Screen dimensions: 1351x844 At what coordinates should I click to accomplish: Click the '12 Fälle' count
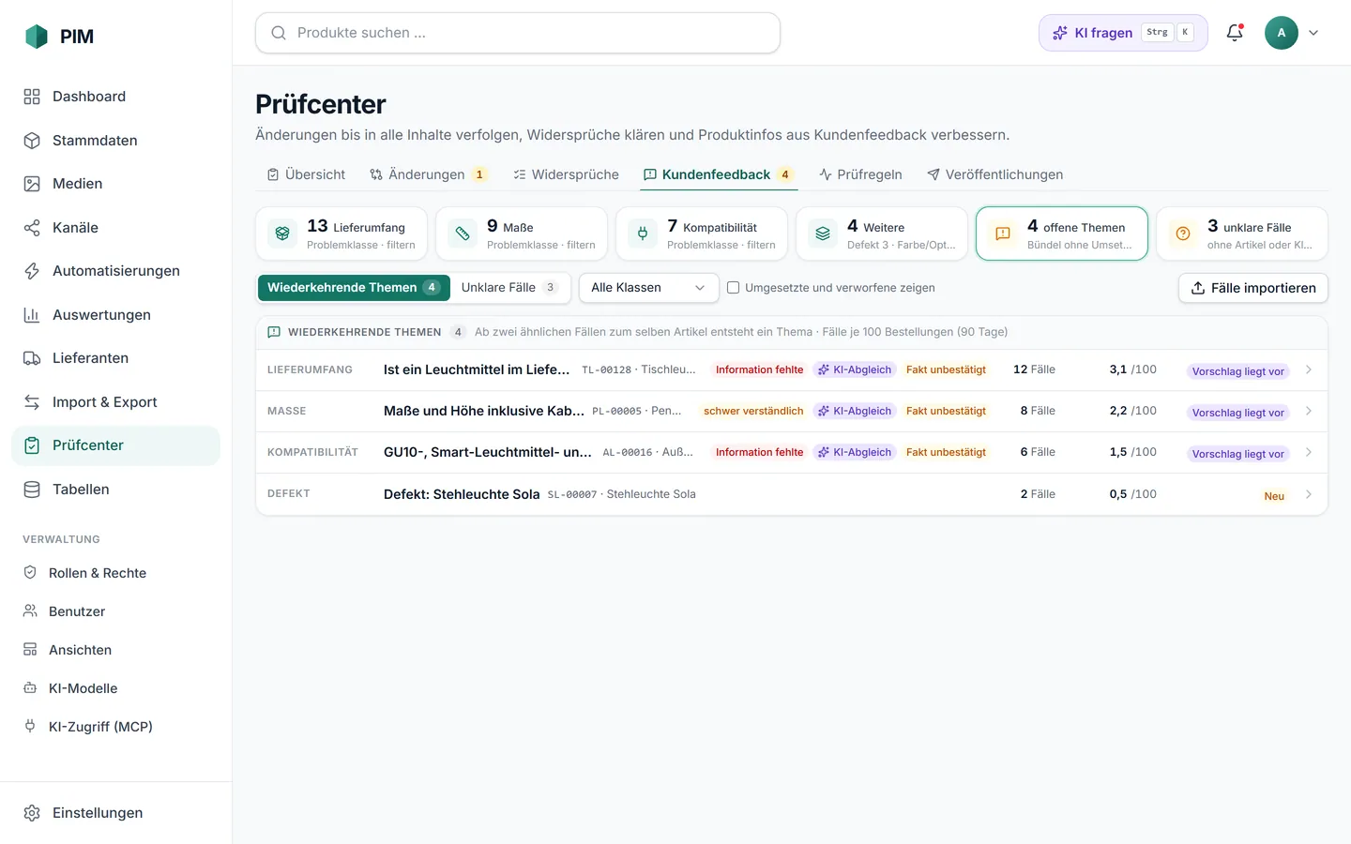1034,369
